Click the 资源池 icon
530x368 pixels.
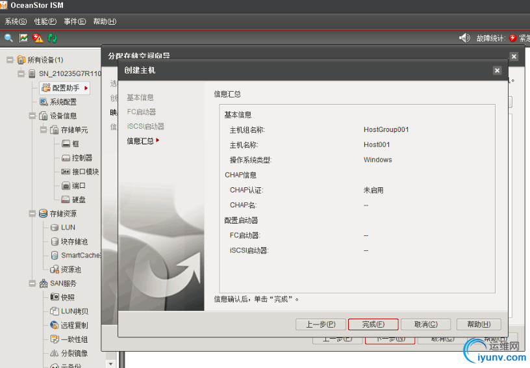55,270
